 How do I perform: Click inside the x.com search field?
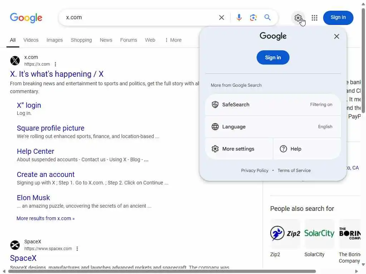coord(140,17)
